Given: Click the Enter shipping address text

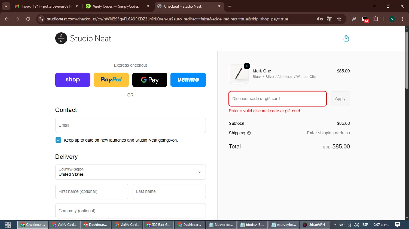Looking at the screenshot, I should [x=328, y=133].
